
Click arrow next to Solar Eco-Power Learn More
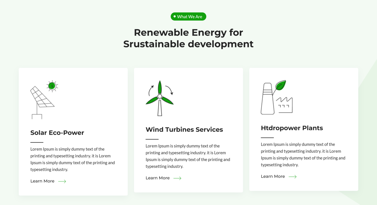pyautogui.click(x=62, y=181)
